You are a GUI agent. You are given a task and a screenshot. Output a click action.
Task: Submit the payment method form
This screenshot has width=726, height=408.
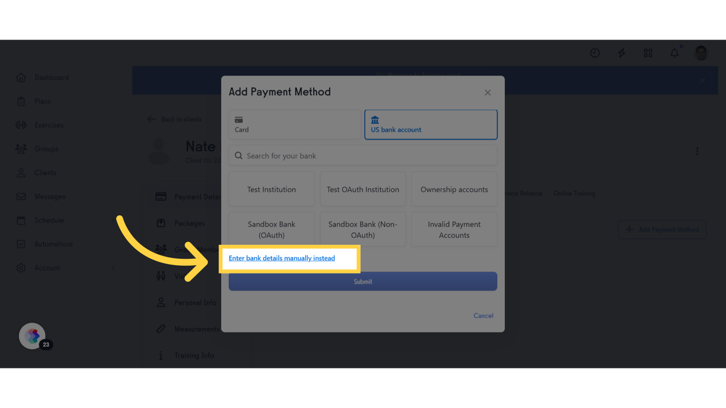point(362,281)
